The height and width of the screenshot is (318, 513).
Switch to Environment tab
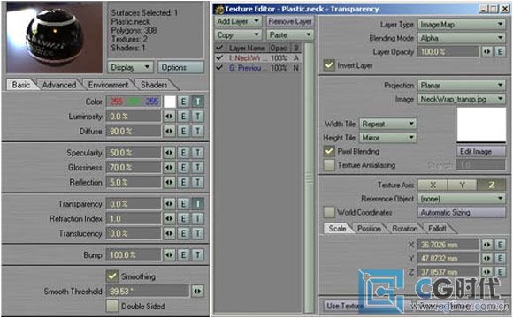pos(108,85)
